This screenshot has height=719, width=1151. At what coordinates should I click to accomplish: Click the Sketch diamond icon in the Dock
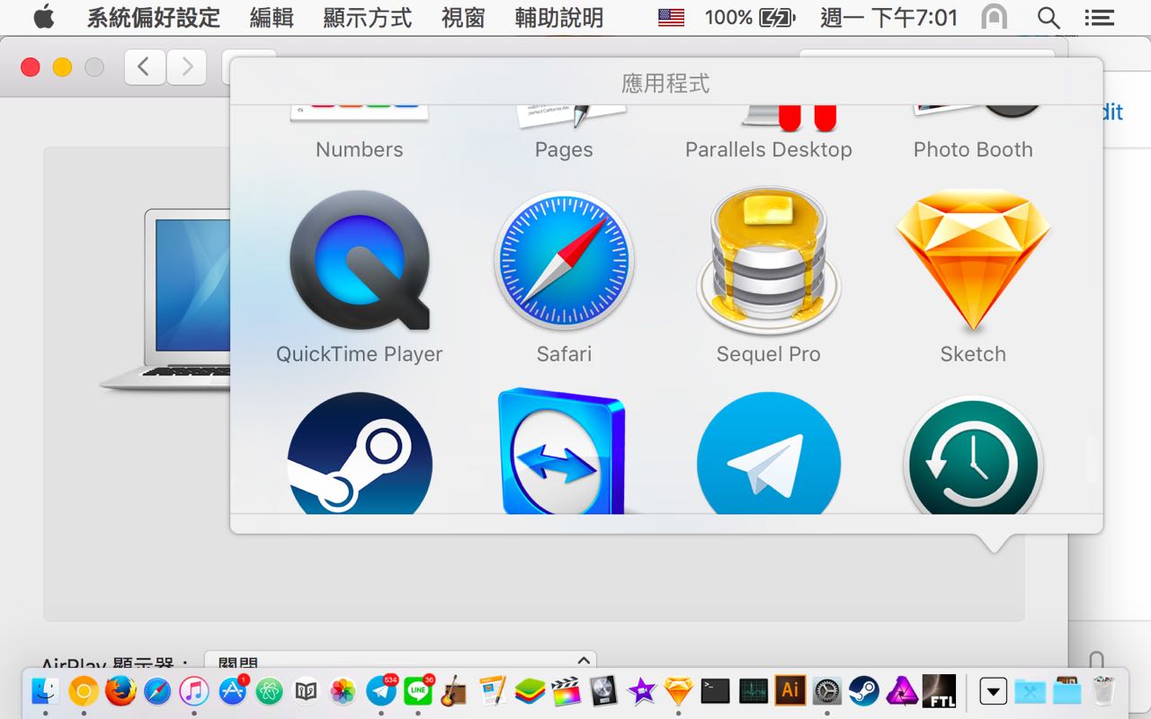click(x=678, y=690)
